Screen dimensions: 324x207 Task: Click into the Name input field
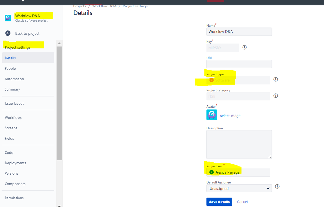click(239, 31)
